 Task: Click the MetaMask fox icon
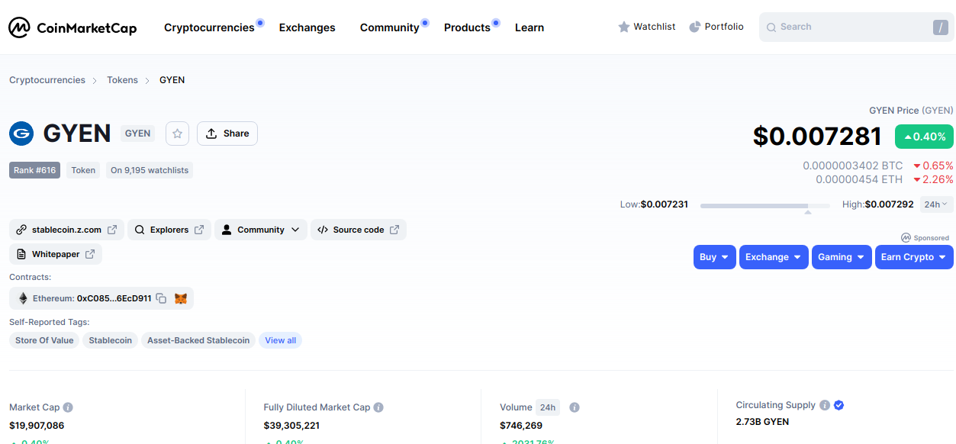181,298
